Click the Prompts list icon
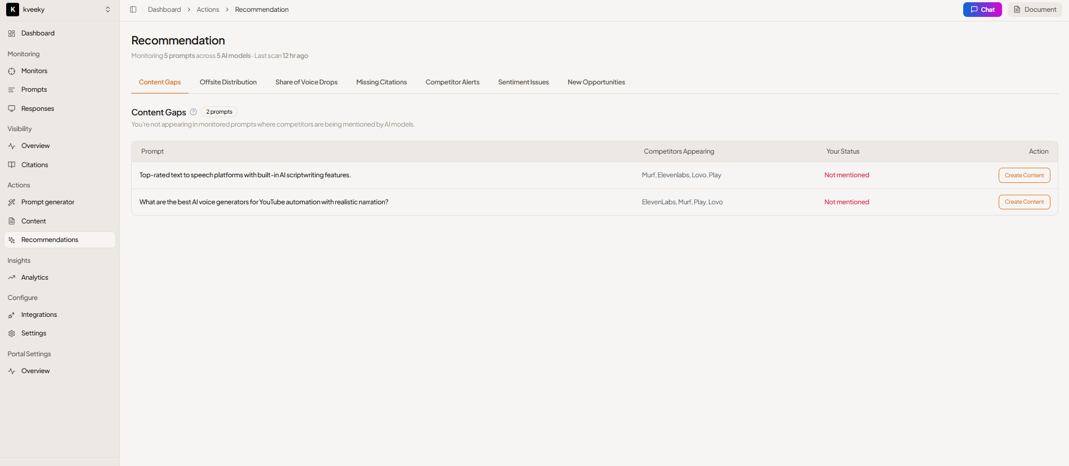The width and height of the screenshot is (1069, 466). (12, 90)
